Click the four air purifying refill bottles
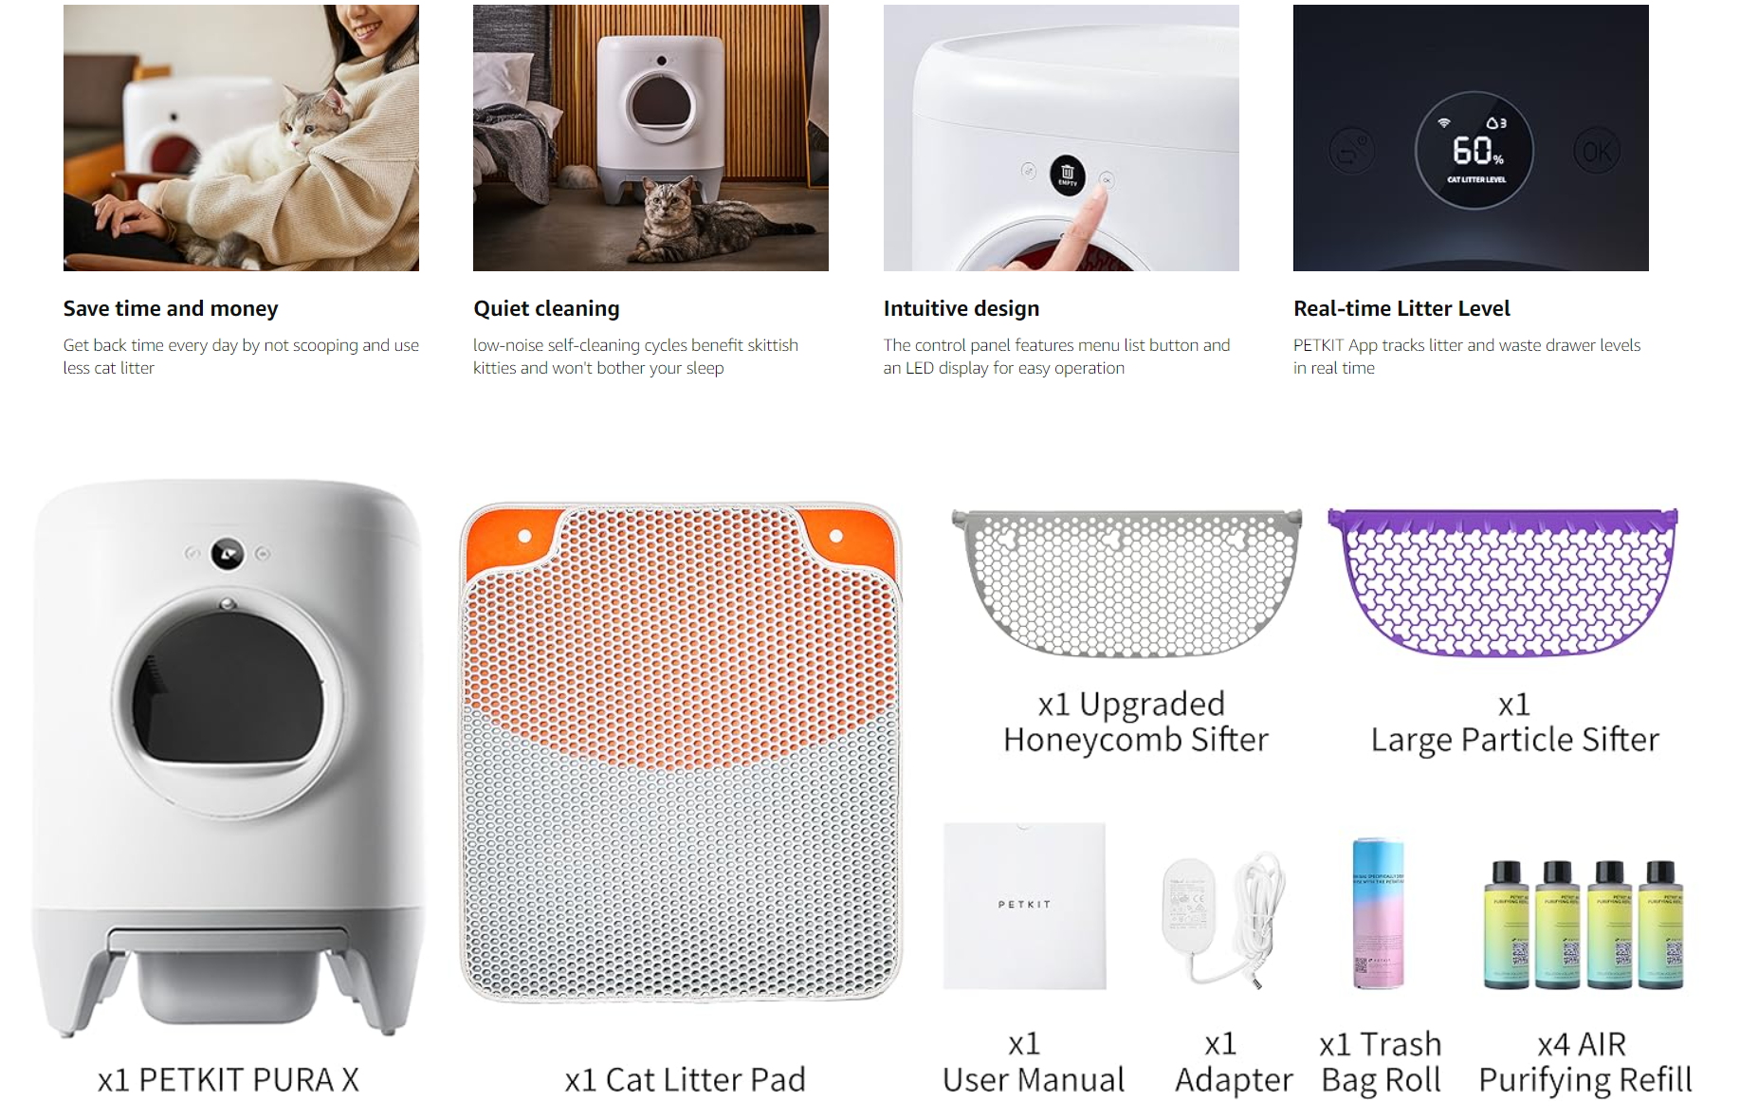This screenshot has width=1758, height=1120. (1584, 925)
